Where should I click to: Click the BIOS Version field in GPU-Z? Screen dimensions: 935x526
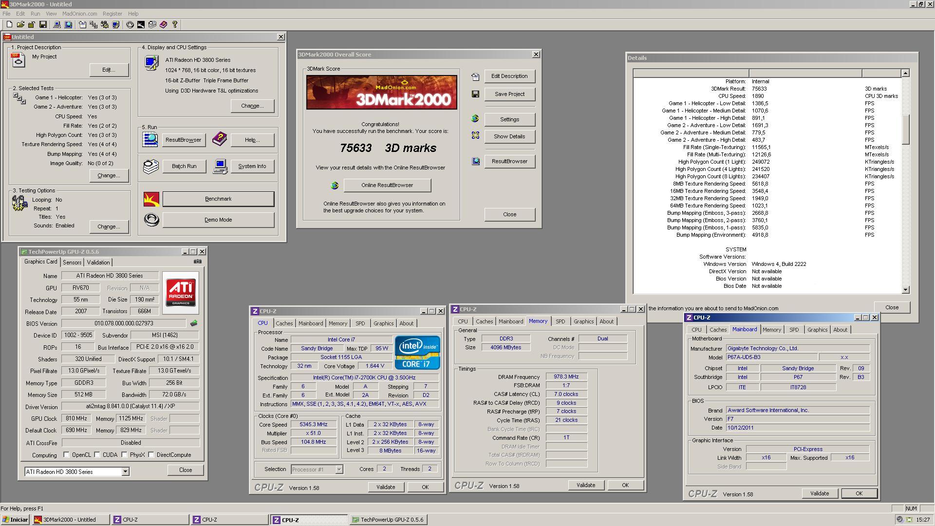[124, 323]
